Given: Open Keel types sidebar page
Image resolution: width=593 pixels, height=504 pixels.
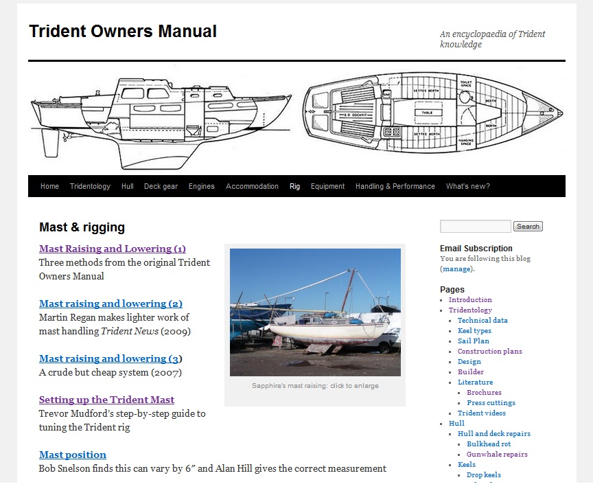Looking at the screenshot, I should (474, 331).
